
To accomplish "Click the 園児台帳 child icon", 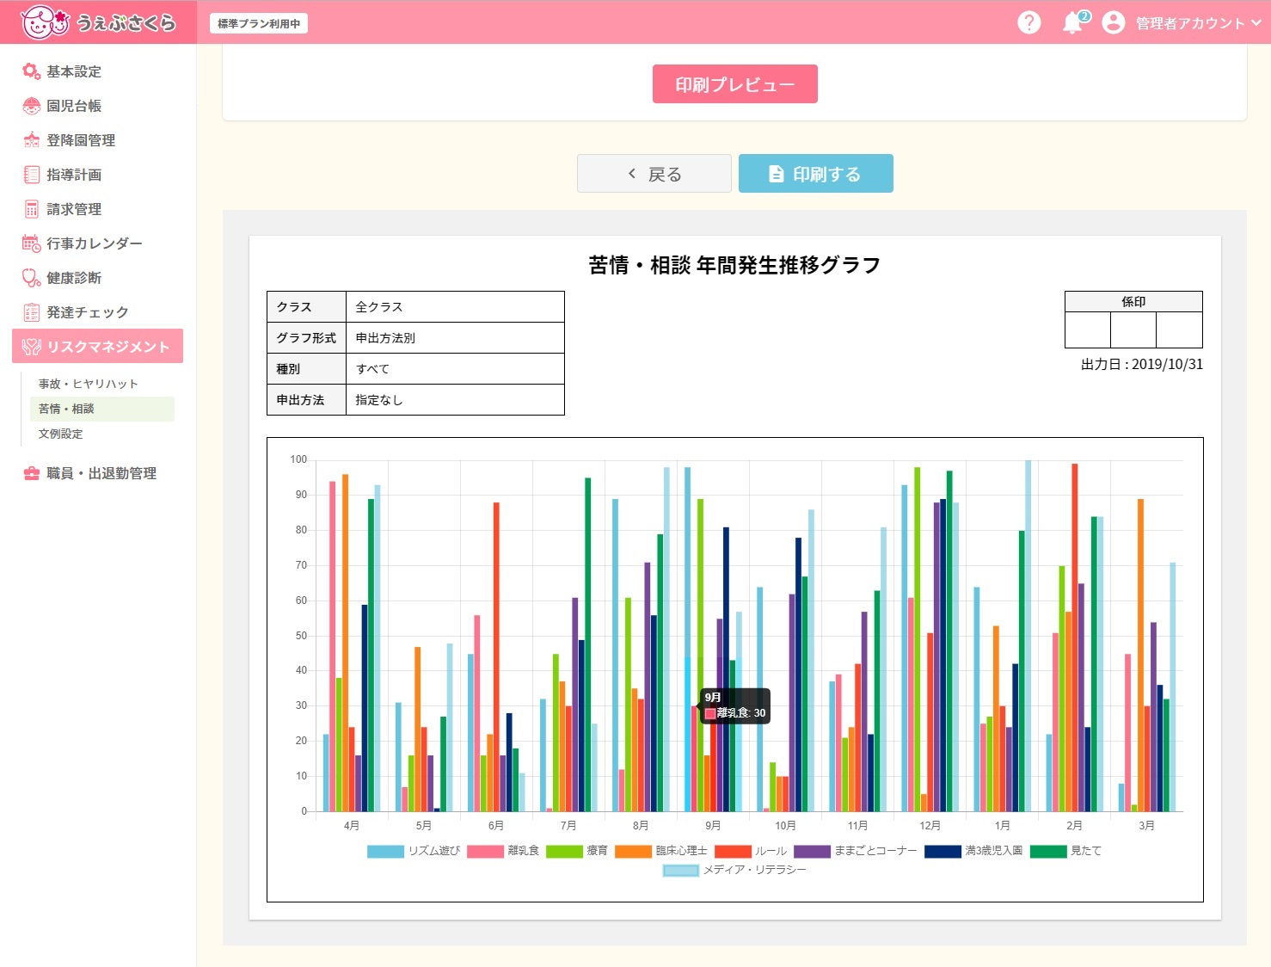I will (31, 106).
